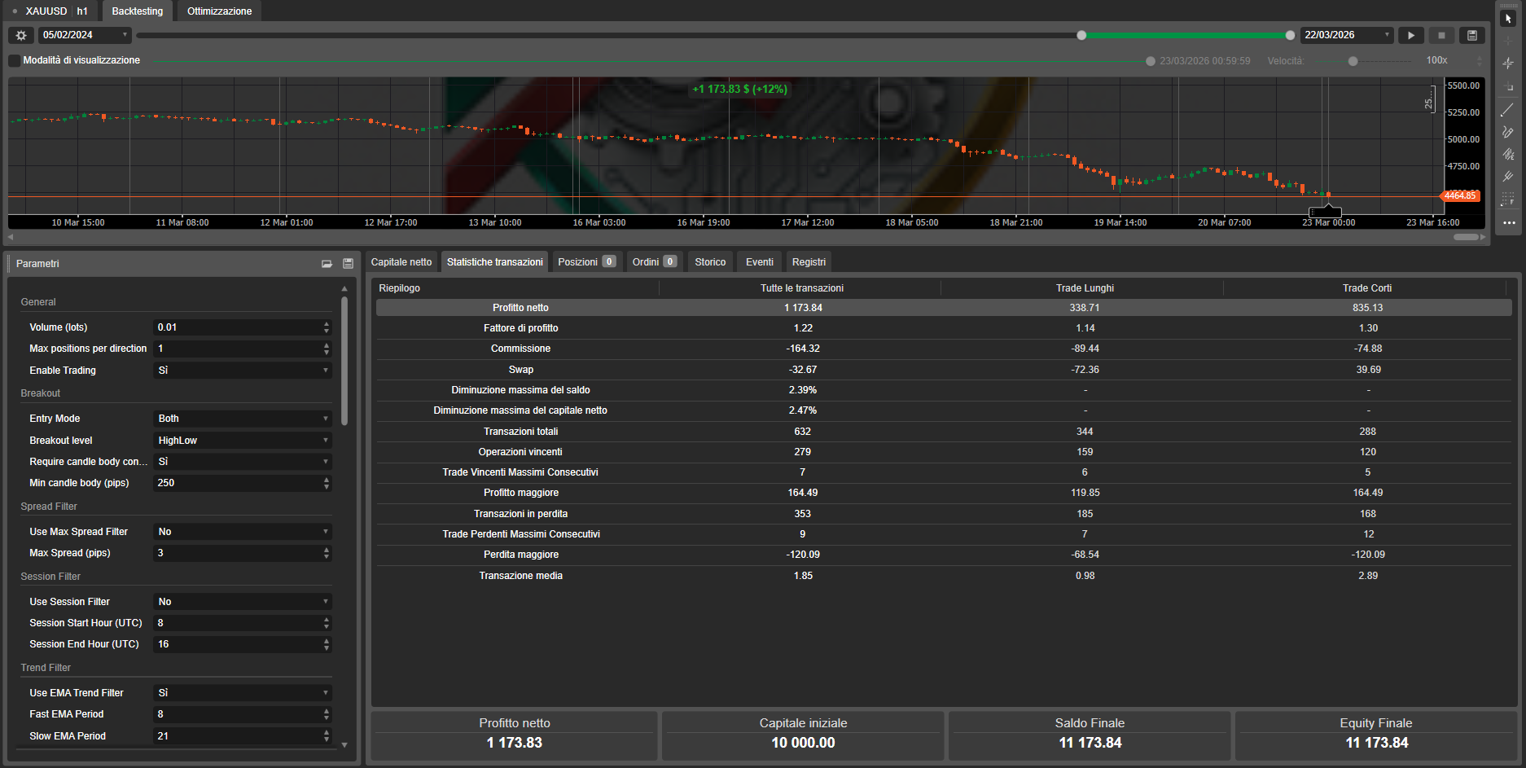The height and width of the screenshot is (768, 1526).
Task: Open more drawing tools with ellipsis icon
Action: [1508, 222]
